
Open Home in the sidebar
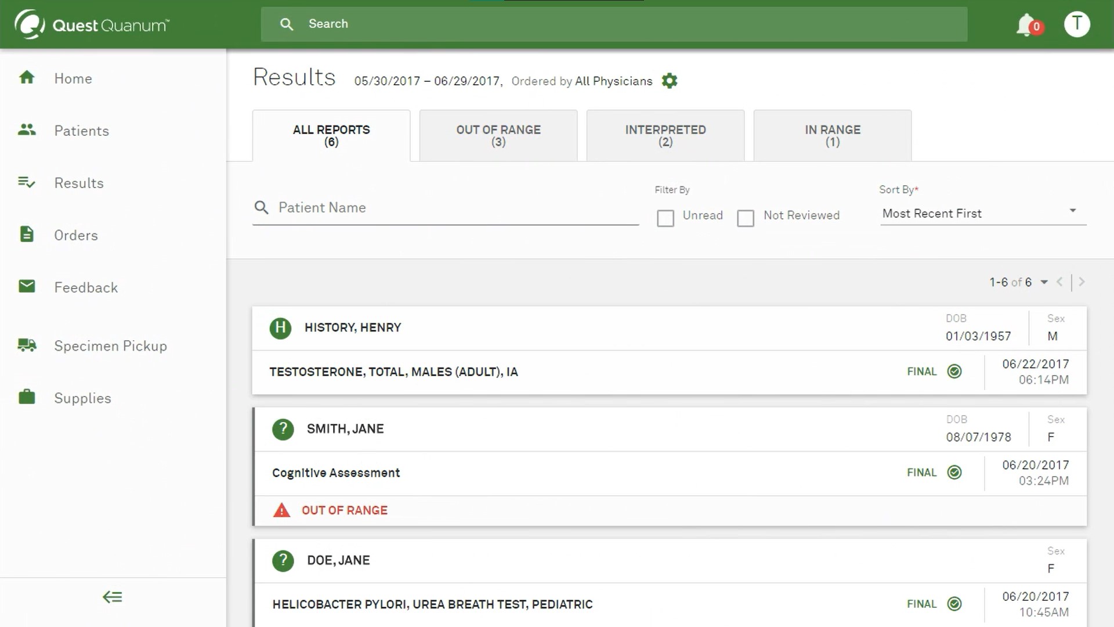click(73, 78)
